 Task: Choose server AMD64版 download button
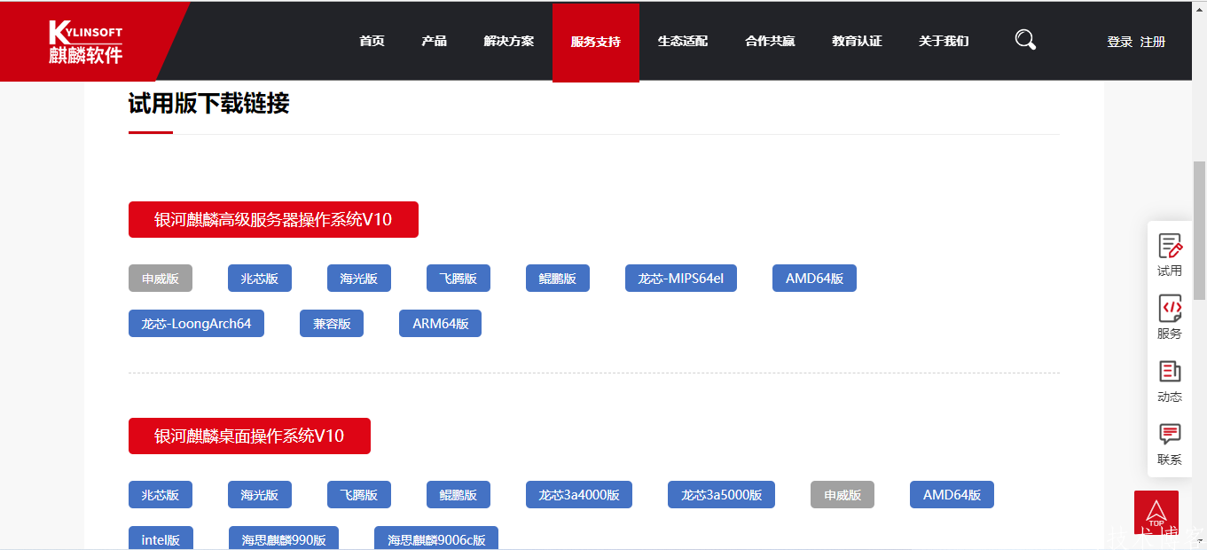pos(814,279)
